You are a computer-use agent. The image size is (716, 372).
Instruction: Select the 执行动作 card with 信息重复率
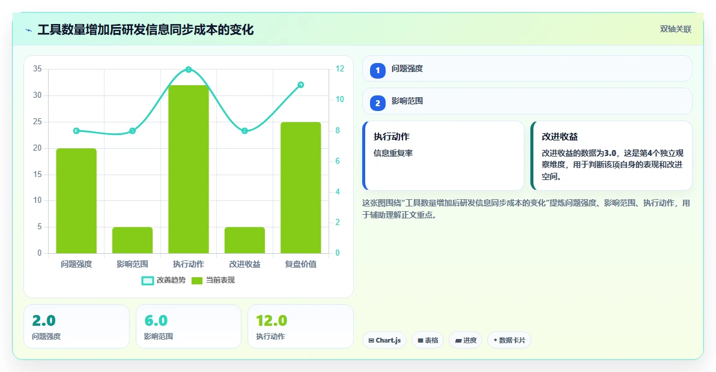443,155
